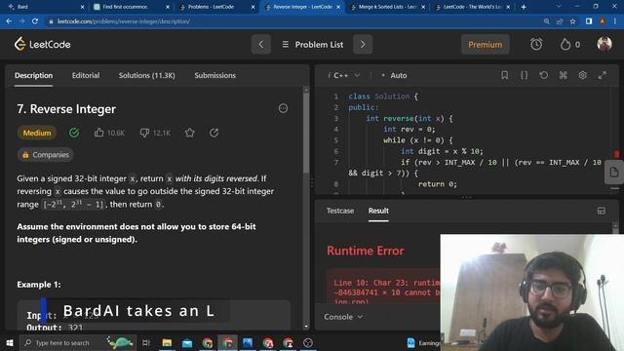Viewport: 624px width, 351px height.
Task: Open the profile avatar menu
Action: pyautogui.click(x=604, y=44)
